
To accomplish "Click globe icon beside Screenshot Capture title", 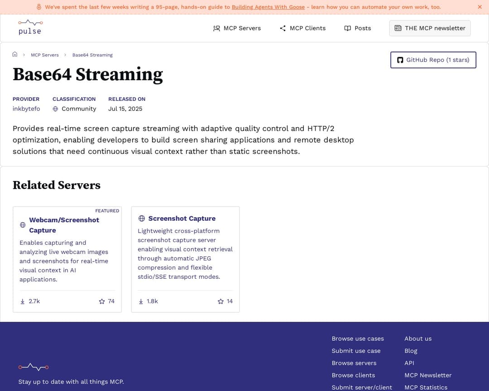I will coord(142,219).
